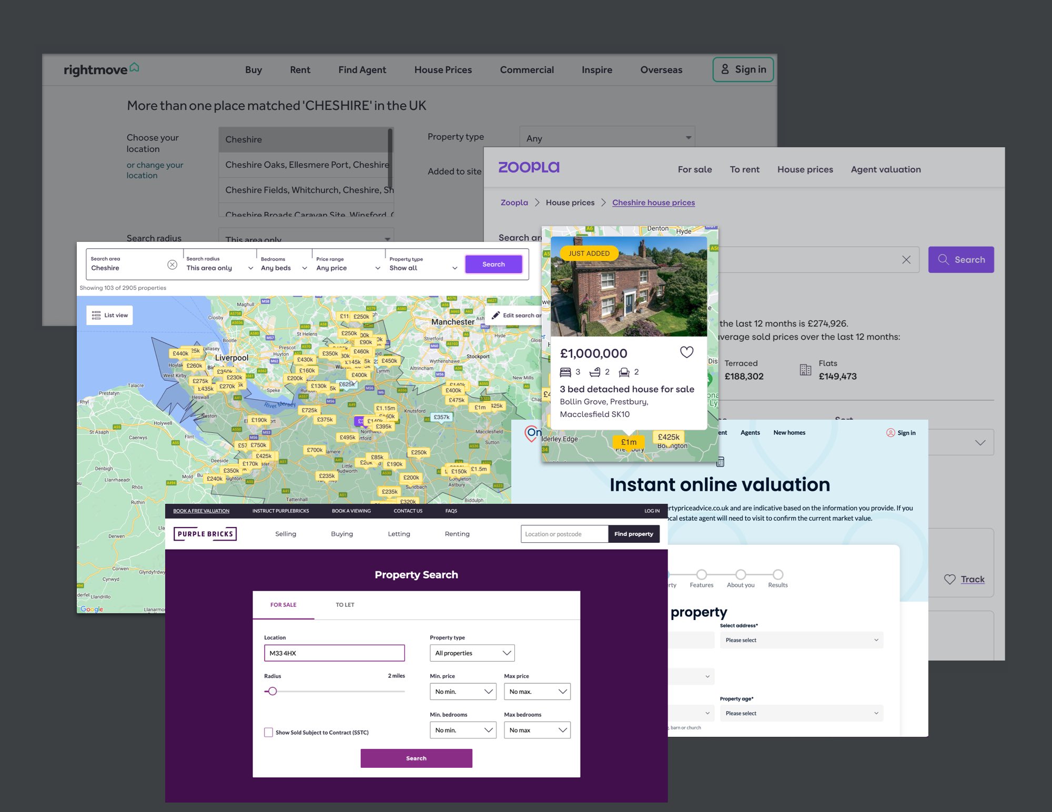Click the Track link
Image resolution: width=1052 pixels, height=812 pixels.
point(973,579)
